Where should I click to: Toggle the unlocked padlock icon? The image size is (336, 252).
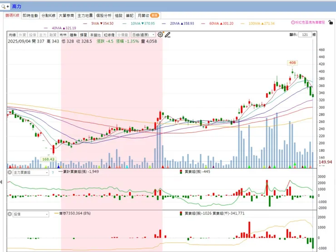331,22
